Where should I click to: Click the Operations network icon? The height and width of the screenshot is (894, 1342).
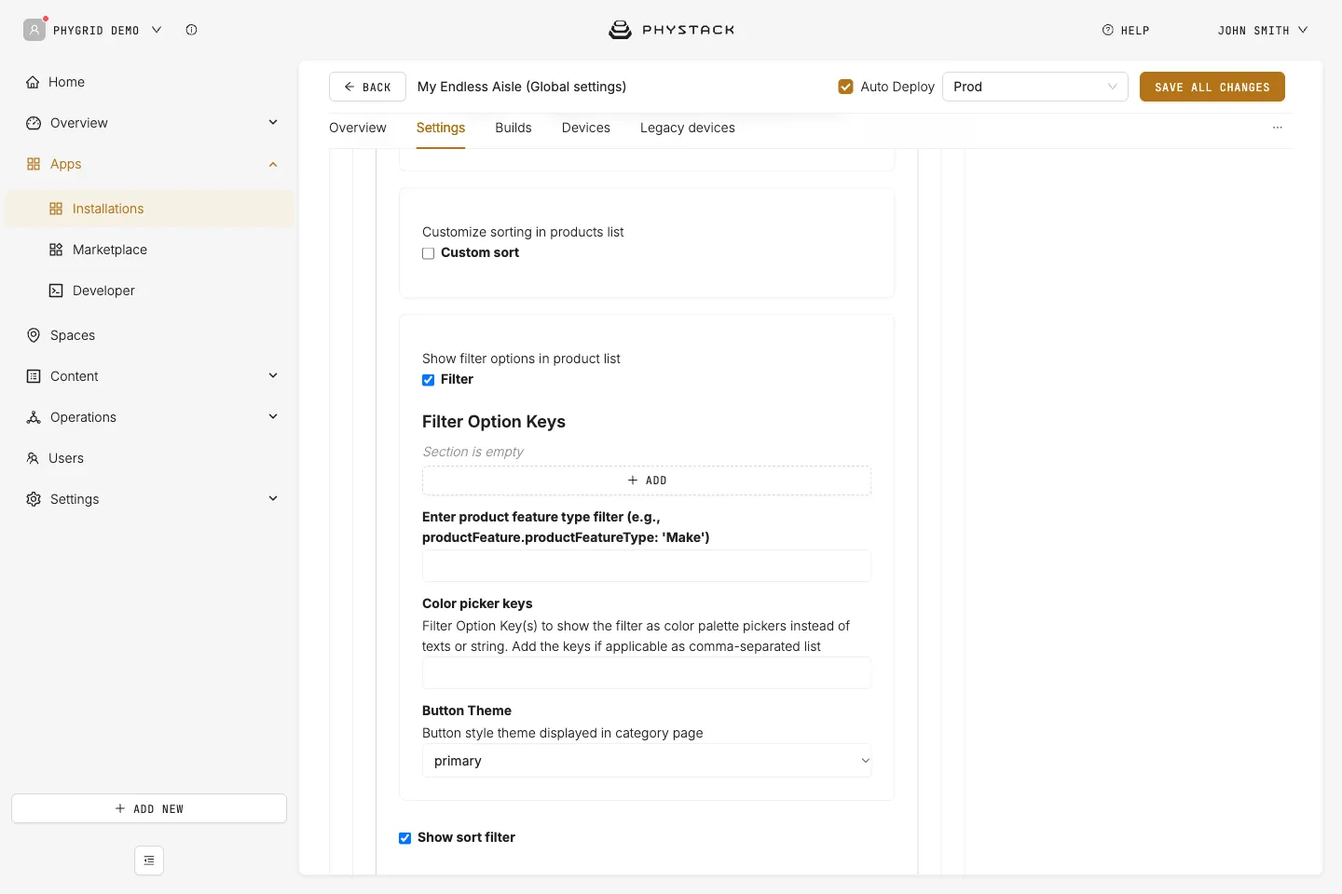pos(34,417)
